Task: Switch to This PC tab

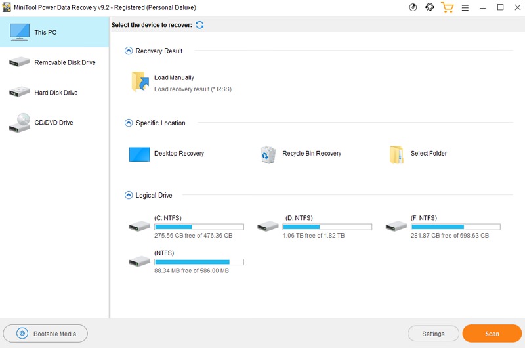Action: tap(54, 32)
